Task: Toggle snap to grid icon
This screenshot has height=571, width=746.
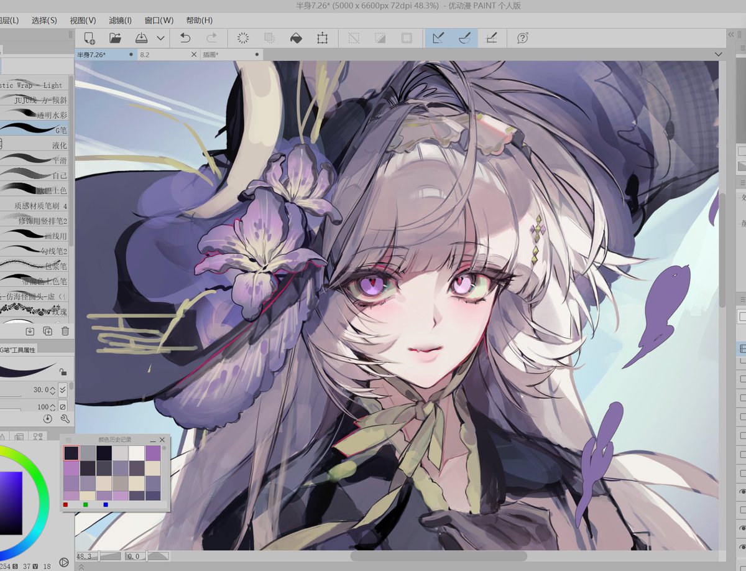Action: [x=491, y=38]
